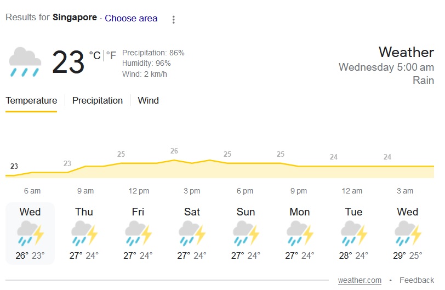Select the highlighted Wed day card

click(30, 233)
